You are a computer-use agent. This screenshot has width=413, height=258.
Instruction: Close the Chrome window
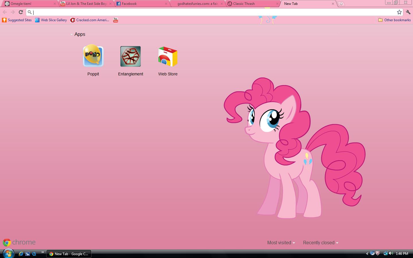click(406, 3)
